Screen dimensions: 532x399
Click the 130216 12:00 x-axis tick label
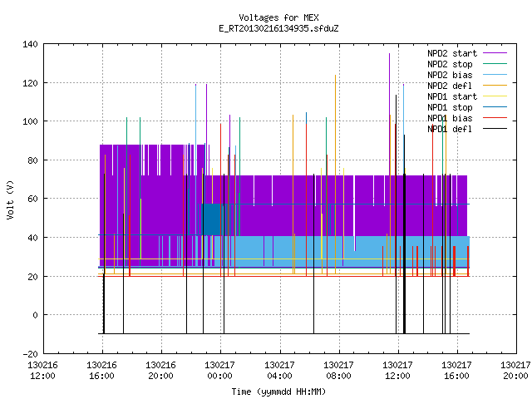[42, 371]
